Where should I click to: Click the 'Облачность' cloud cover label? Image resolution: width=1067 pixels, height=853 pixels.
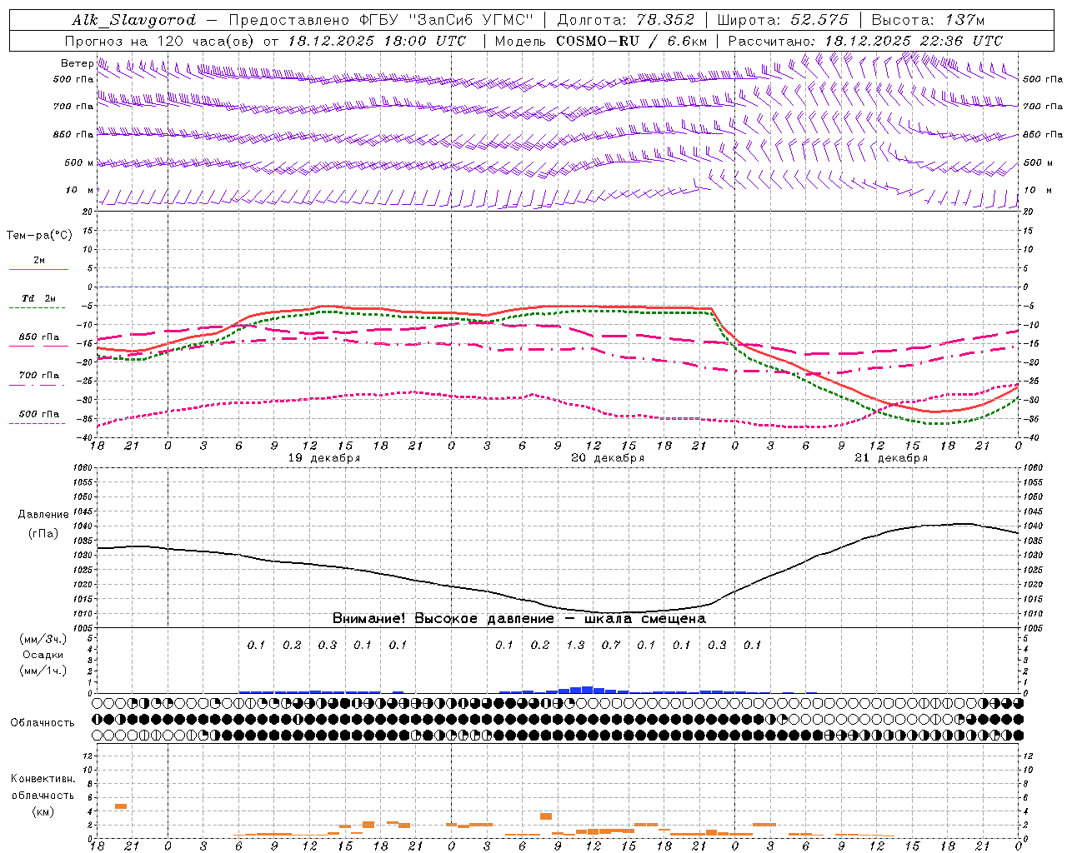coord(43,722)
